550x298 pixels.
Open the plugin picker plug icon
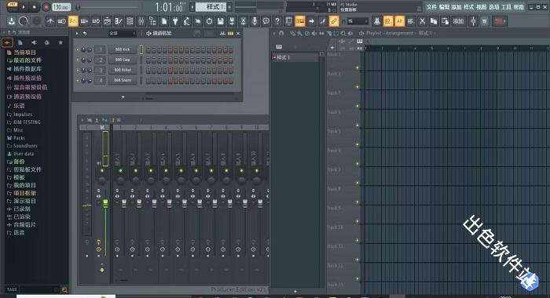pyautogui.click(x=175, y=21)
